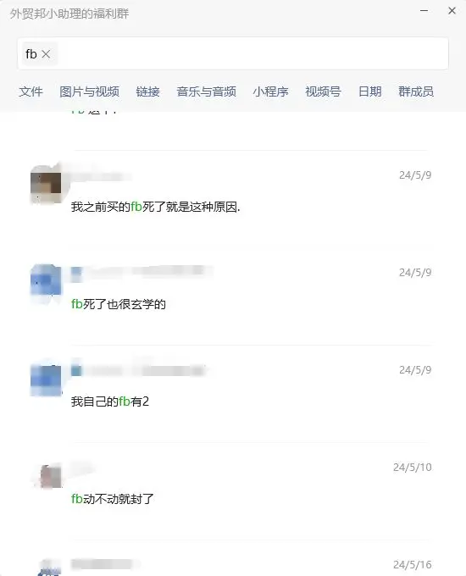Remove the fb search tag

[x=46, y=54]
